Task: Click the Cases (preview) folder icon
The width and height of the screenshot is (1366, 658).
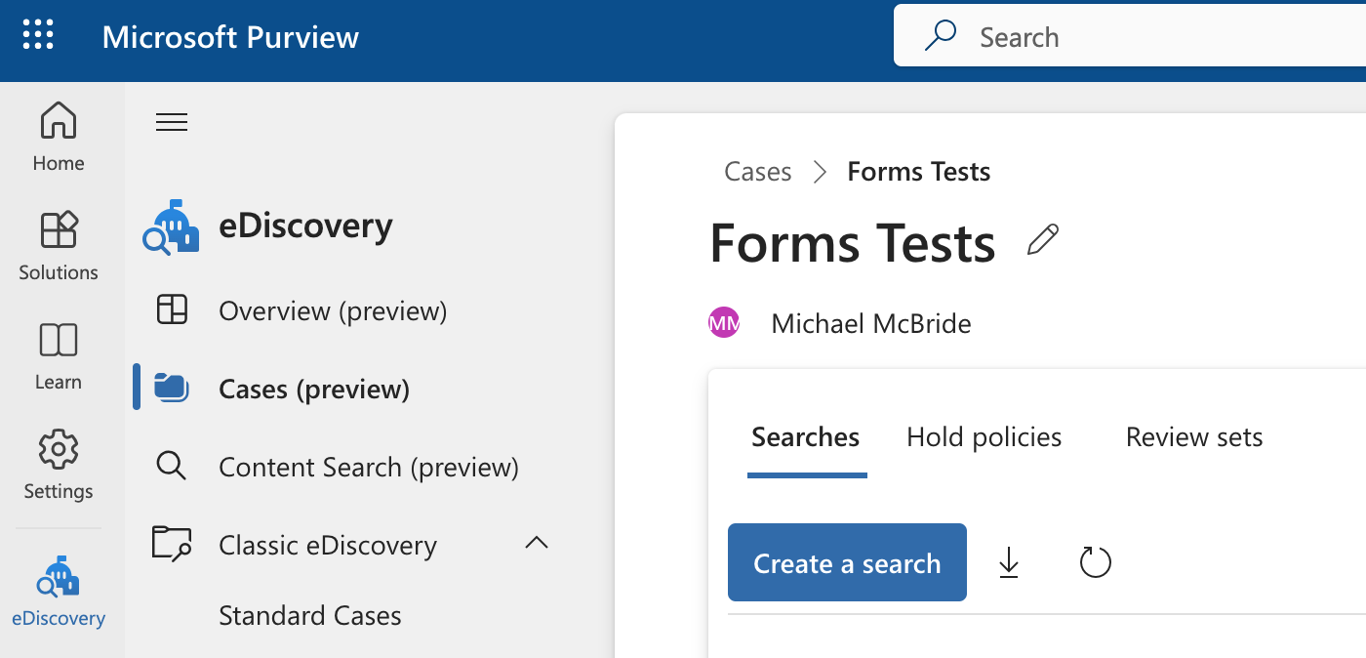Action: pyautogui.click(x=172, y=389)
